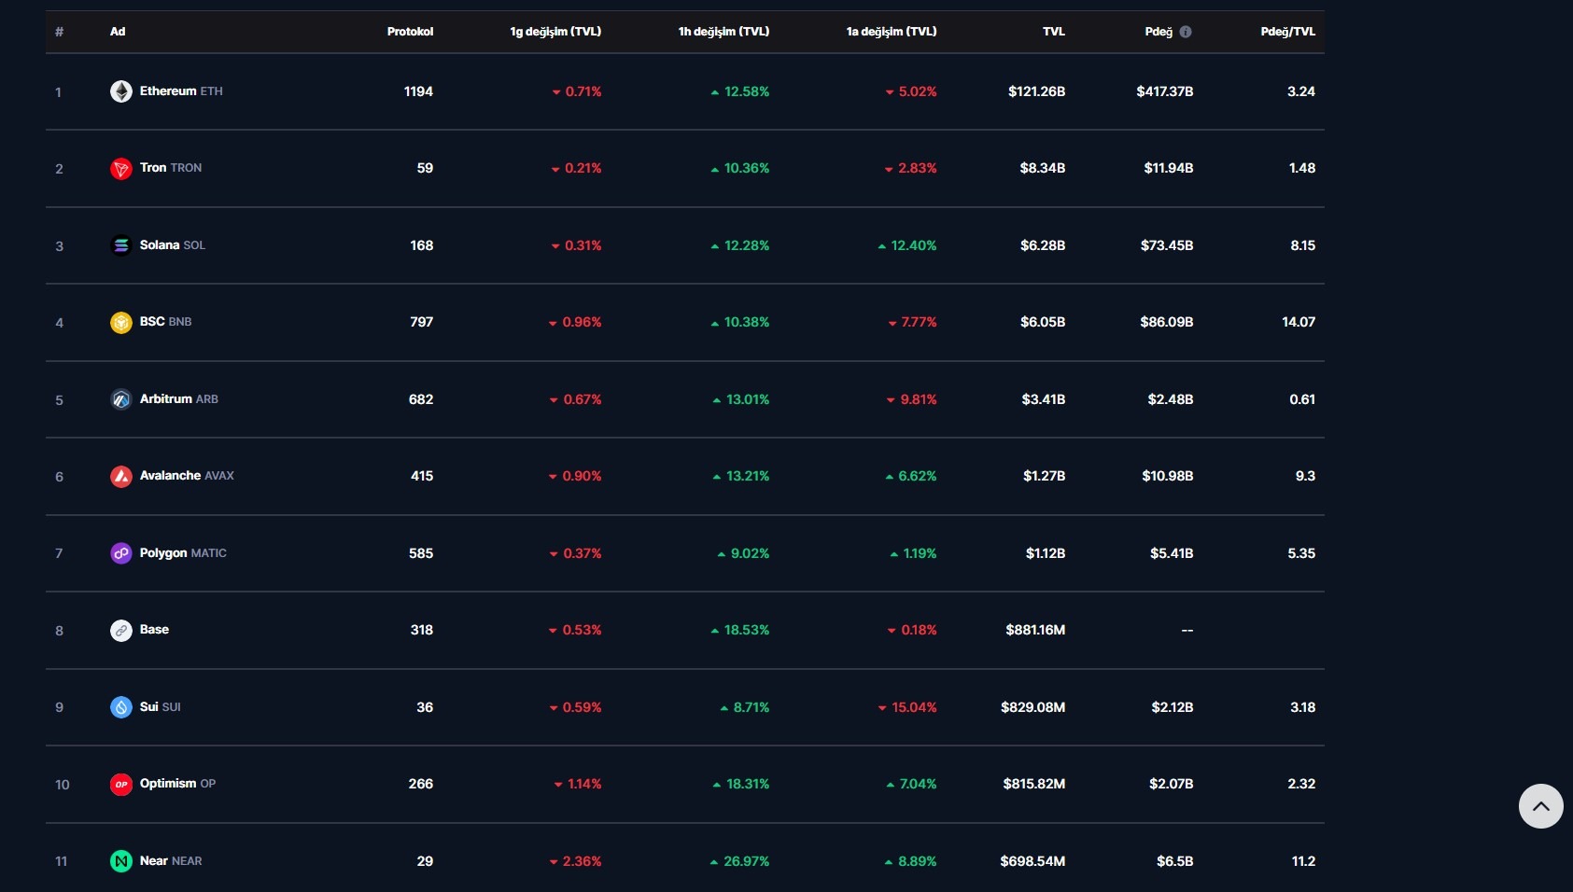Click the Base chain logo icon

click(121, 631)
